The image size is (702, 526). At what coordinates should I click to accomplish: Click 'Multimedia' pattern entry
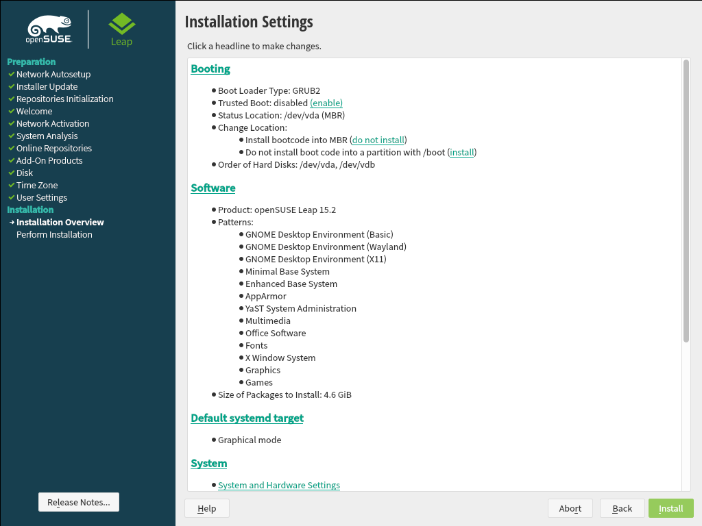point(268,321)
